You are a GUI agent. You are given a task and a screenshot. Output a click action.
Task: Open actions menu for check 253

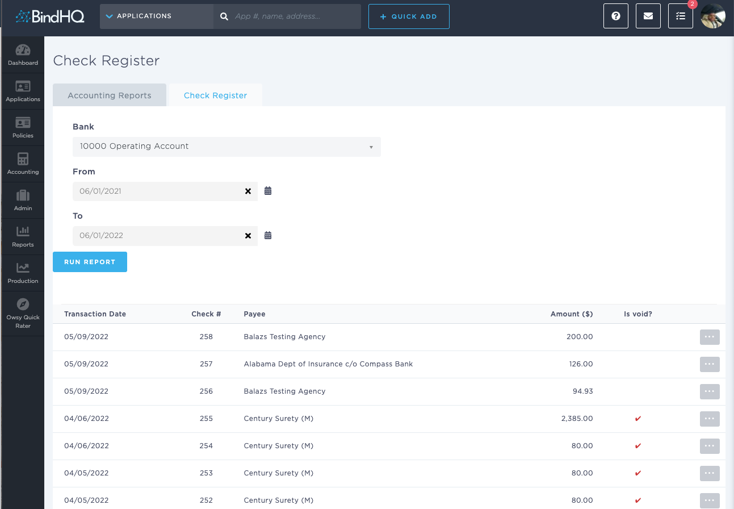tap(710, 473)
